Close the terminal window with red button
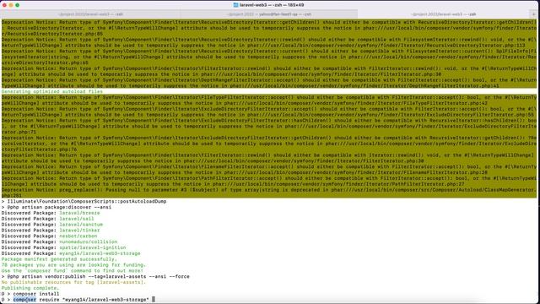This screenshot has width=540, height=304. [4, 5]
